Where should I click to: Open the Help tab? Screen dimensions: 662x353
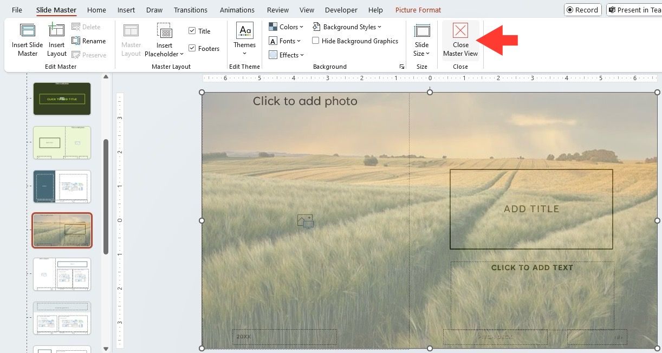(375, 10)
